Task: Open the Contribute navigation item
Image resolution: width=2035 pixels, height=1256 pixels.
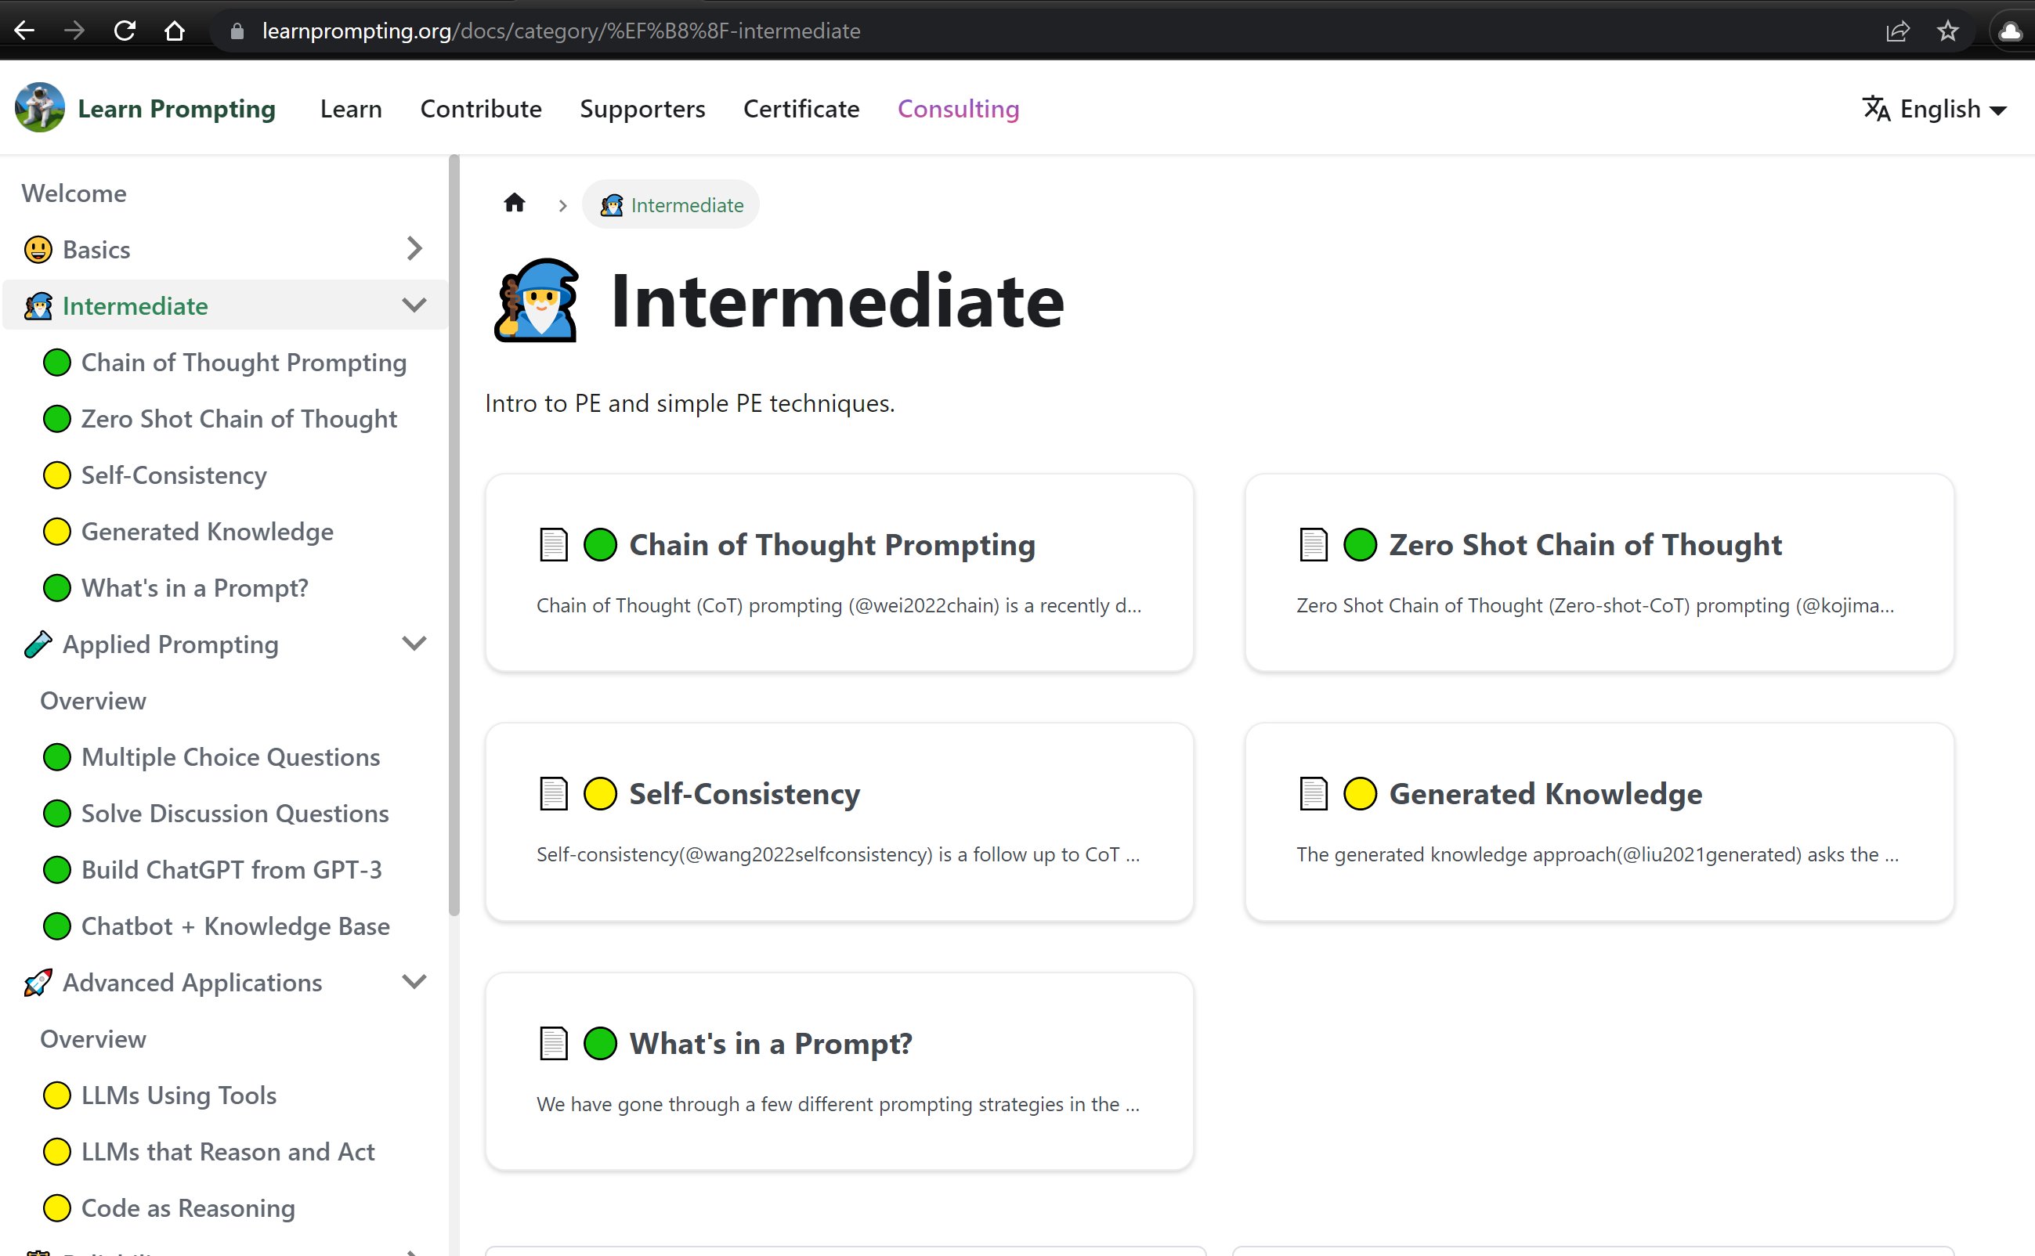Action: coord(480,109)
